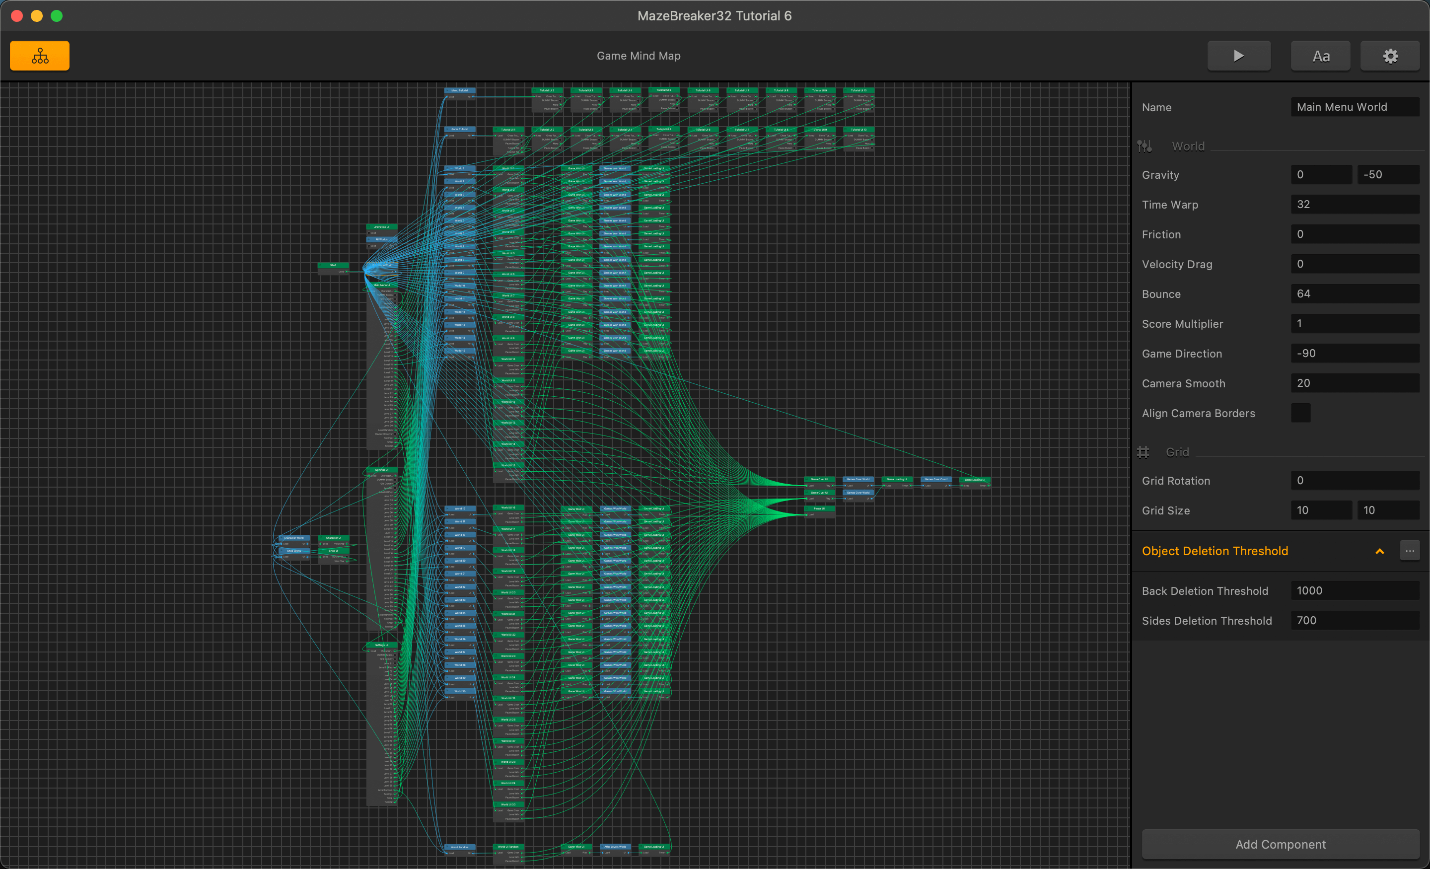The height and width of the screenshot is (869, 1430).
Task: Open the Game Mind Map hierarchy button
Action: tap(39, 56)
